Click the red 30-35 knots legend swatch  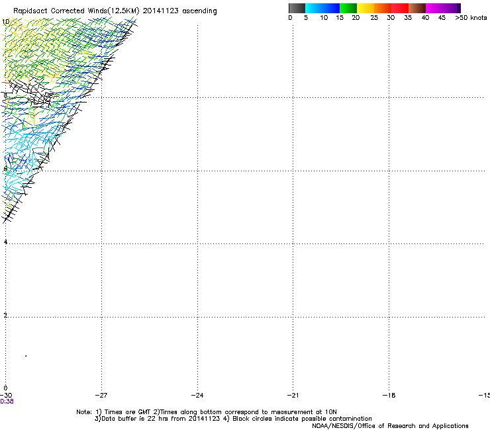[400, 8]
